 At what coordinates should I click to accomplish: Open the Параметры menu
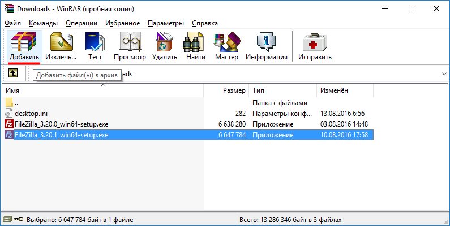pos(166,23)
